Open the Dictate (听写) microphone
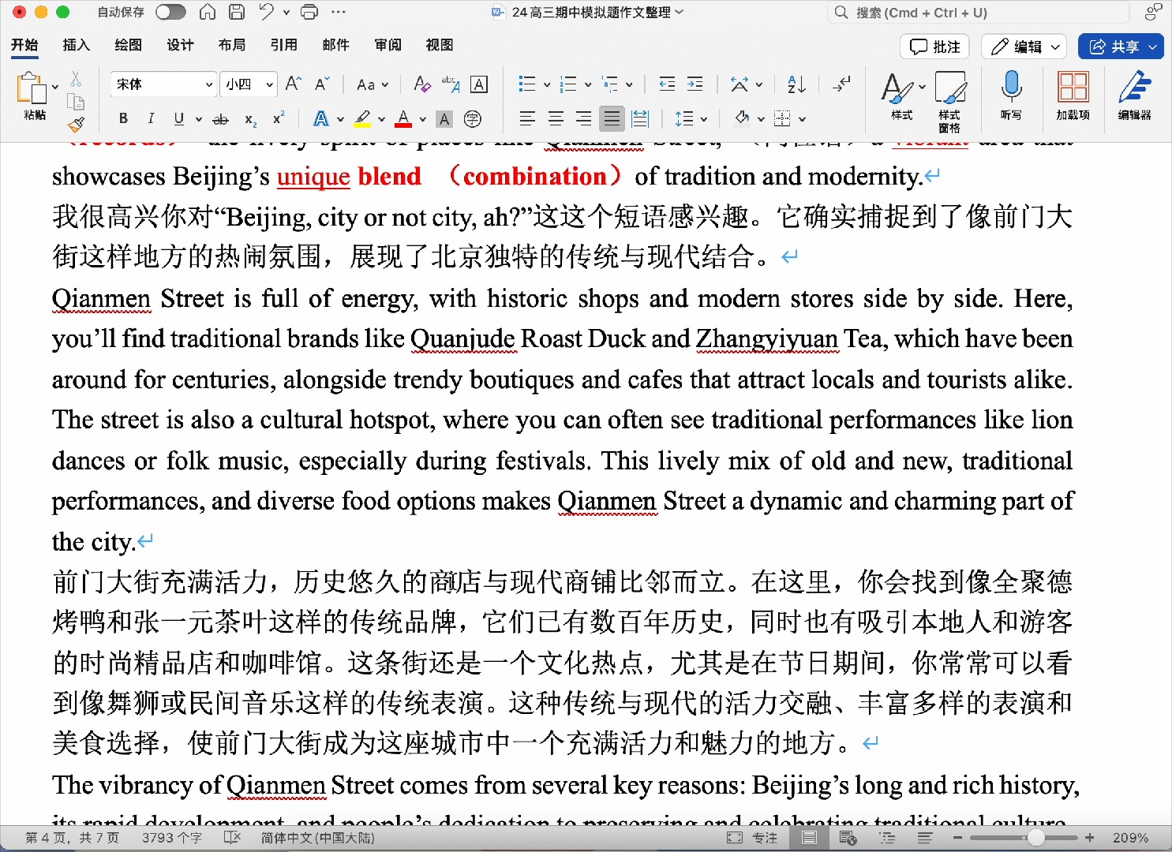Viewport: 1172px width, 852px height. (1011, 95)
